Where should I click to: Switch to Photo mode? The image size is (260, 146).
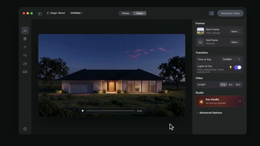tap(126, 13)
